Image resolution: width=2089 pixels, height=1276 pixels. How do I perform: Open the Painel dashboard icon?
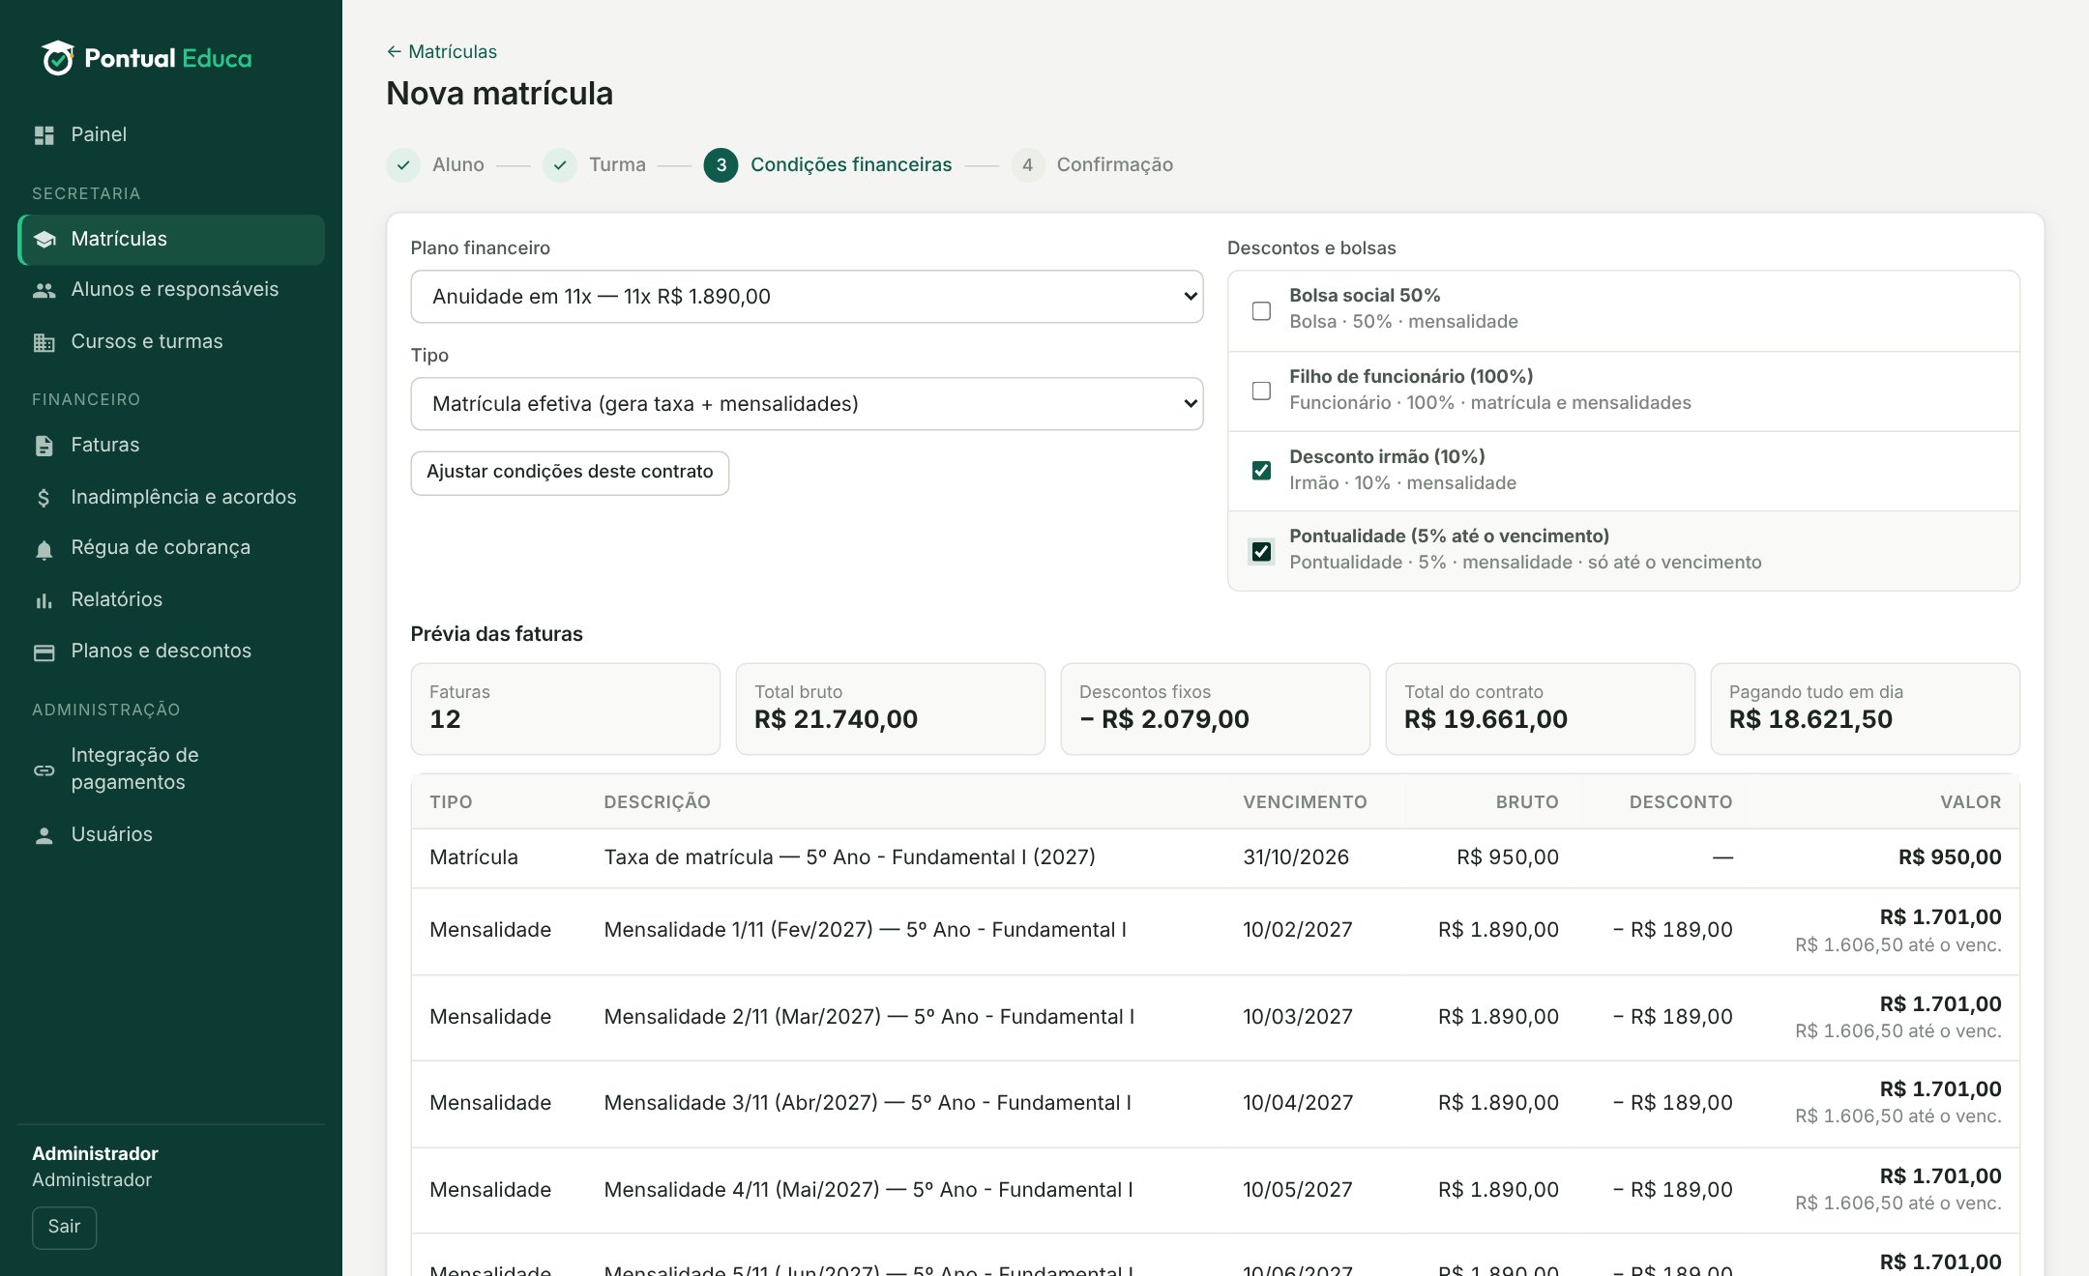(44, 135)
